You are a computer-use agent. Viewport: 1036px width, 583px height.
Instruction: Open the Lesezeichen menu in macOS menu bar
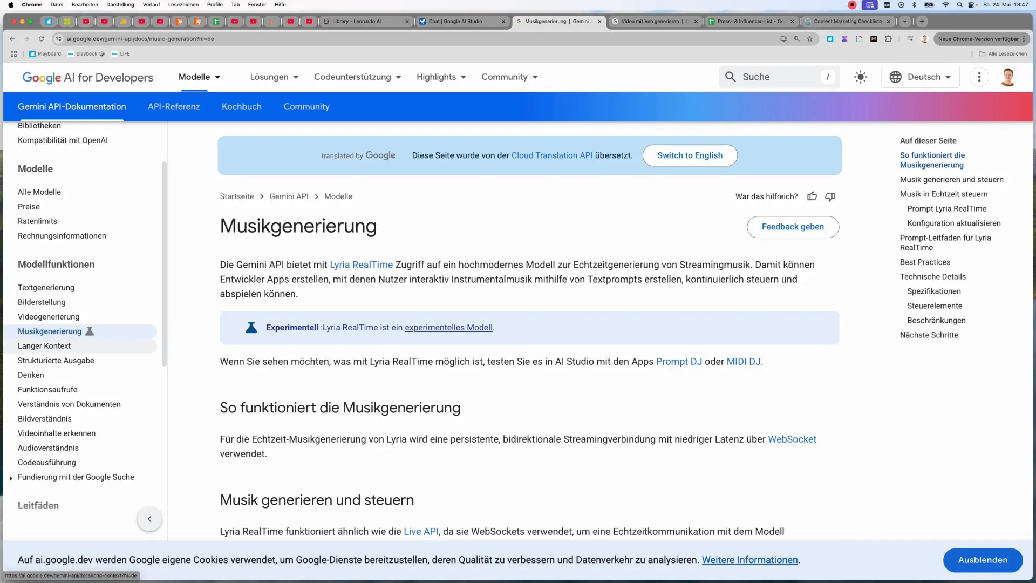(183, 5)
